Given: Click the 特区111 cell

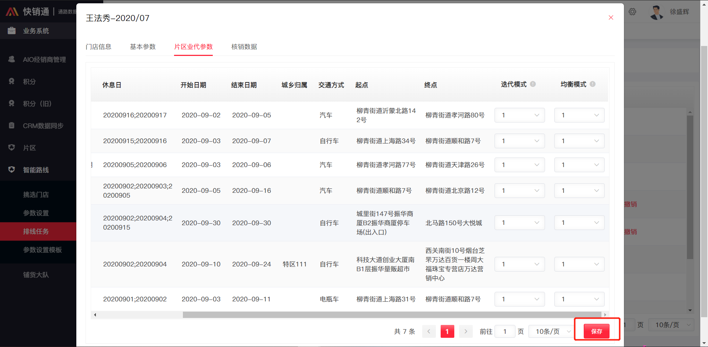Looking at the screenshot, I should point(295,264).
